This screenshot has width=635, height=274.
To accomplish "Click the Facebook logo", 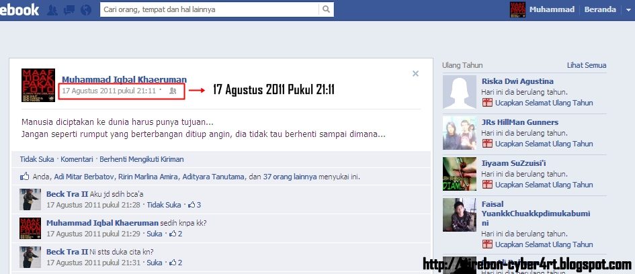I will [19, 9].
